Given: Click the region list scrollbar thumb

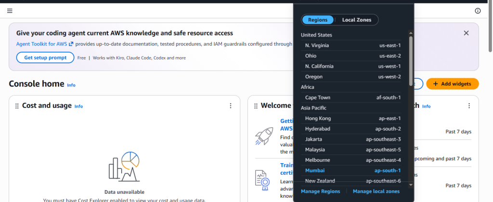Looking at the screenshot, I should click(x=411, y=61).
